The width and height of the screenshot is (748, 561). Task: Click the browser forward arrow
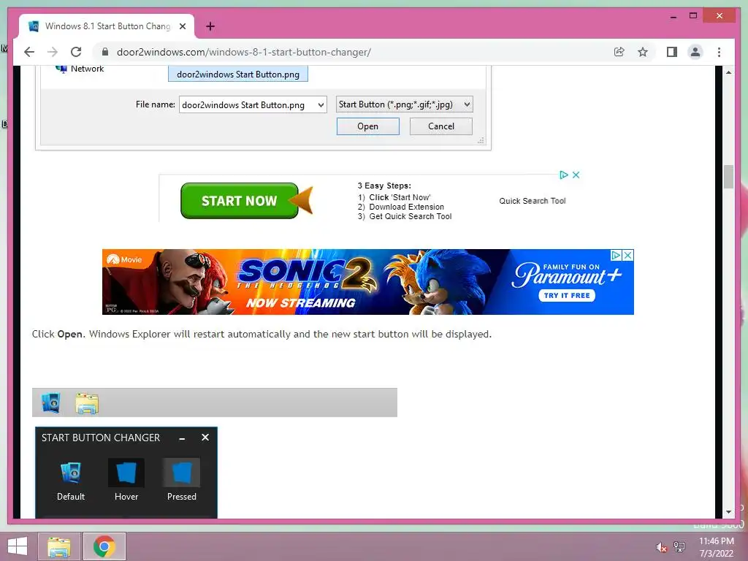(x=53, y=52)
